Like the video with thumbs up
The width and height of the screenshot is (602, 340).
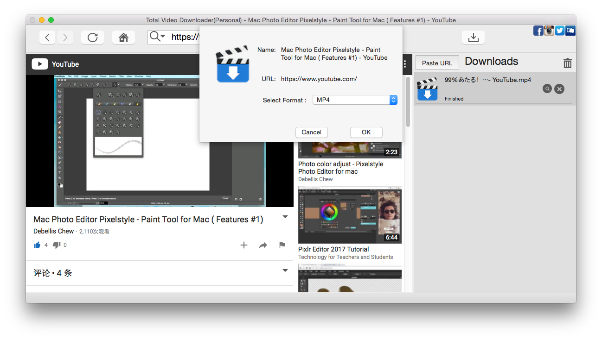click(x=38, y=245)
